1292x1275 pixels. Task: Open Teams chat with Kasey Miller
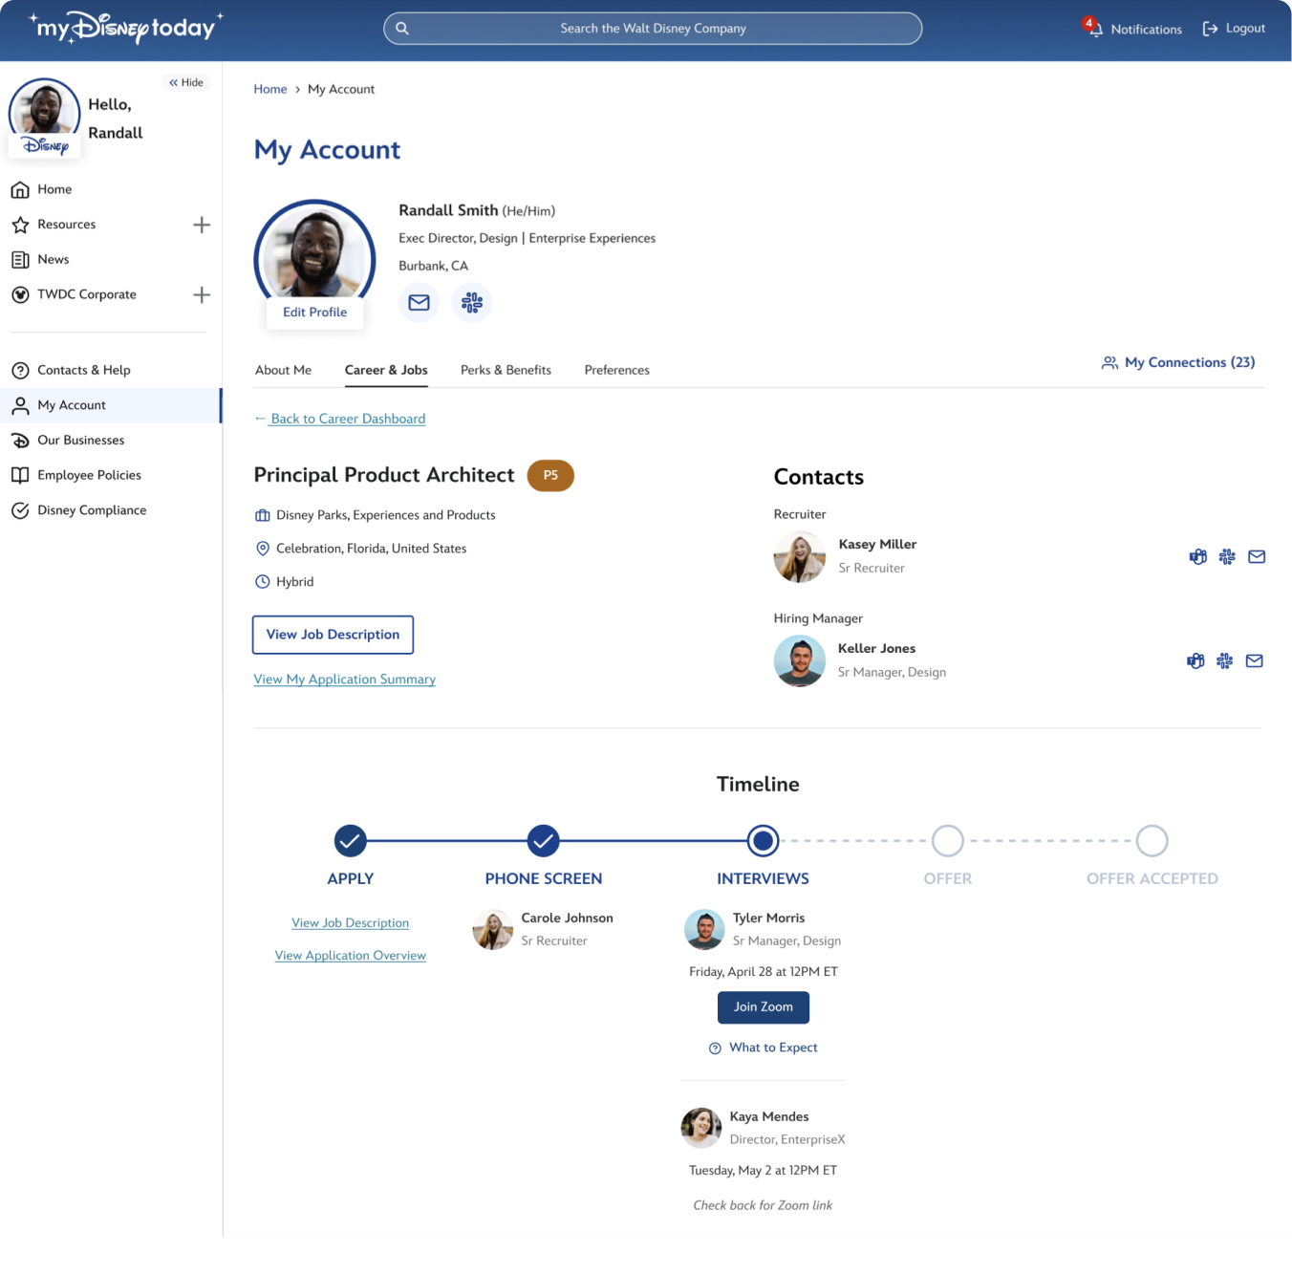coord(1197,556)
